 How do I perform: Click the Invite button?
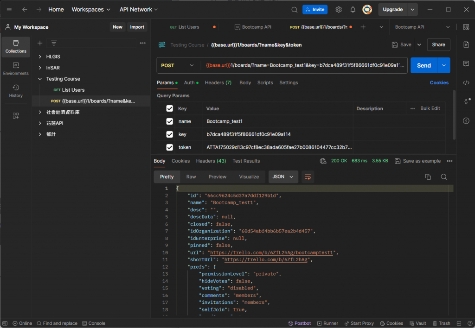click(x=315, y=10)
